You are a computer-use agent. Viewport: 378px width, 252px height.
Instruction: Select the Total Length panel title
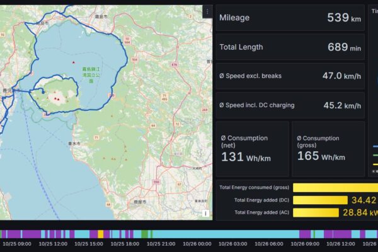tap(241, 47)
